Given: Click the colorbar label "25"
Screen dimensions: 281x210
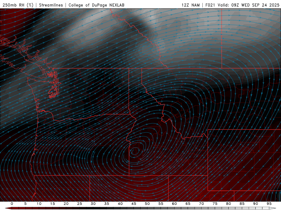Looking at the screenshot, I should click(80, 204).
